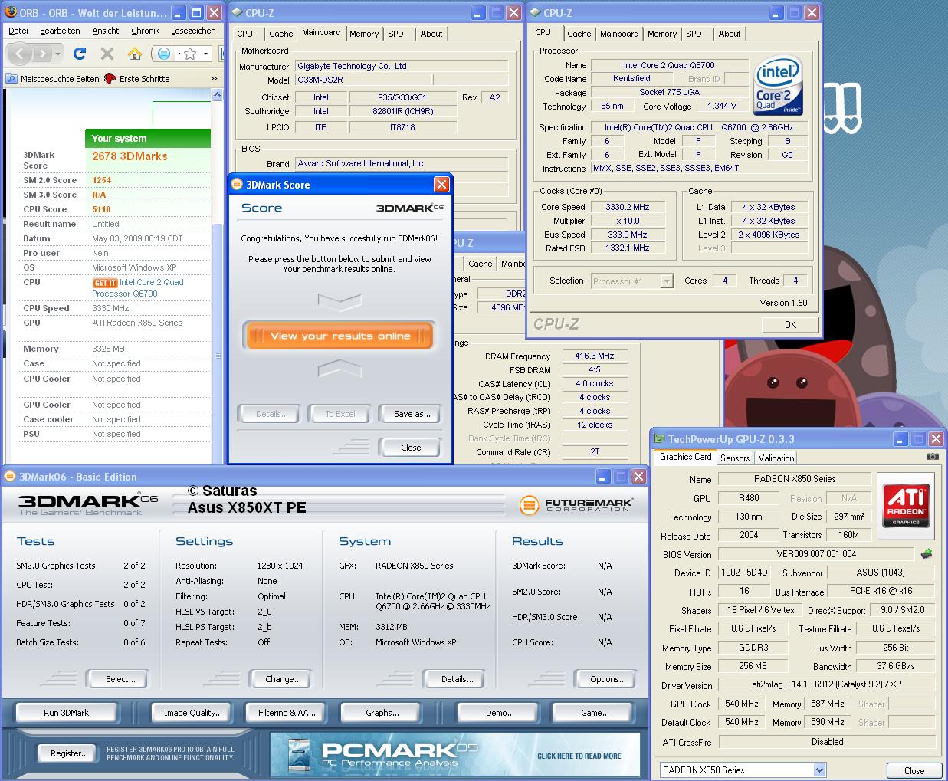Viewport: 948px width, 781px height.
Task: Select Cache tab in right CPU-Z window
Action: pos(579,34)
